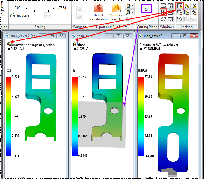Click the colored plot icon with small square
The width and height of the screenshot is (204, 180).
pyautogui.click(x=128, y=13)
